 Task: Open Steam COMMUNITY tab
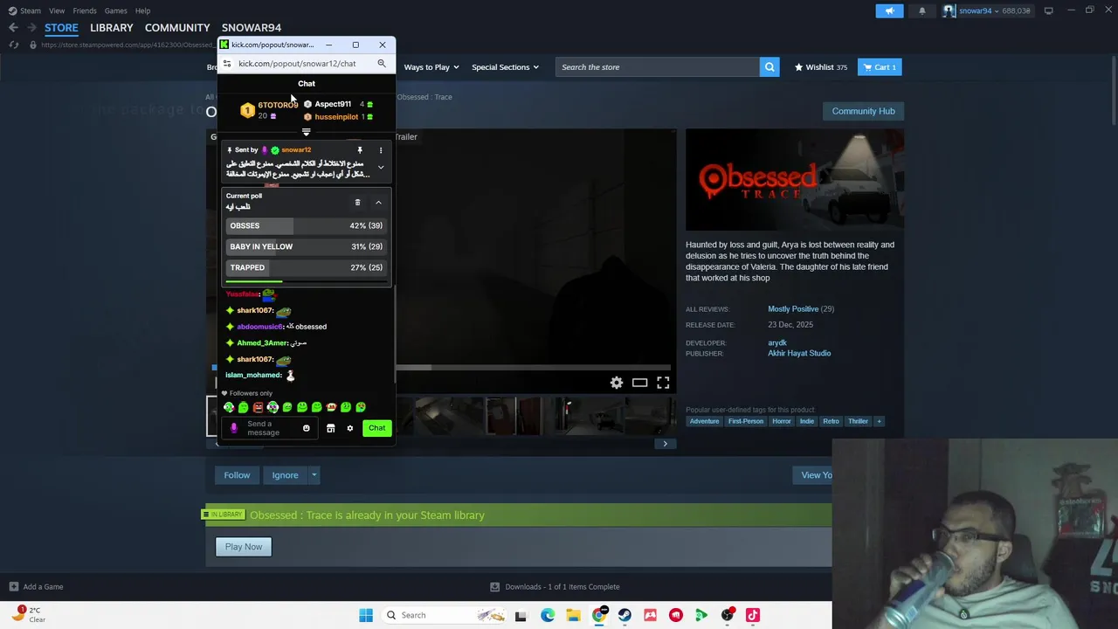177,28
